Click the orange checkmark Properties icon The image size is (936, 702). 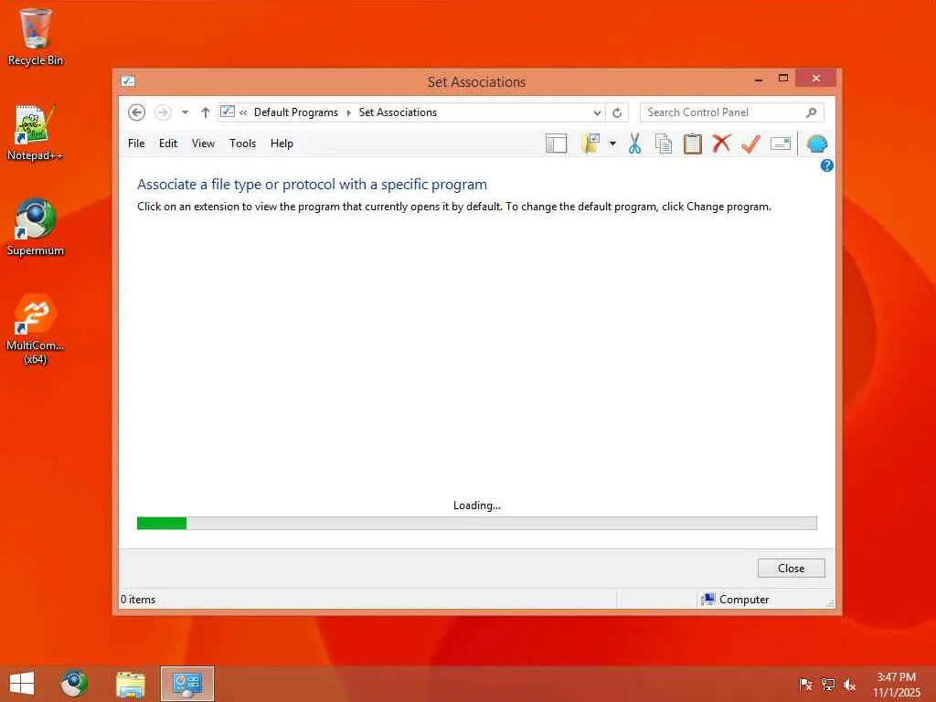[x=751, y=144]
